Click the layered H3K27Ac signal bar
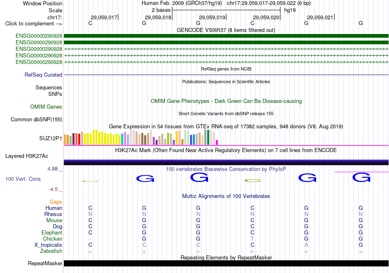This screenshot has height=273, width=389. point(226,162)
